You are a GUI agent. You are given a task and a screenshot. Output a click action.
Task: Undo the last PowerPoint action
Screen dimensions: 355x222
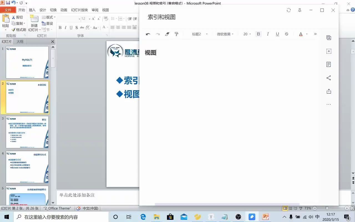coord(13,3)
